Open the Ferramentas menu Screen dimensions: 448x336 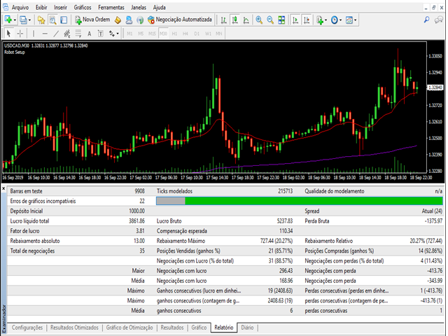(111, 8)
